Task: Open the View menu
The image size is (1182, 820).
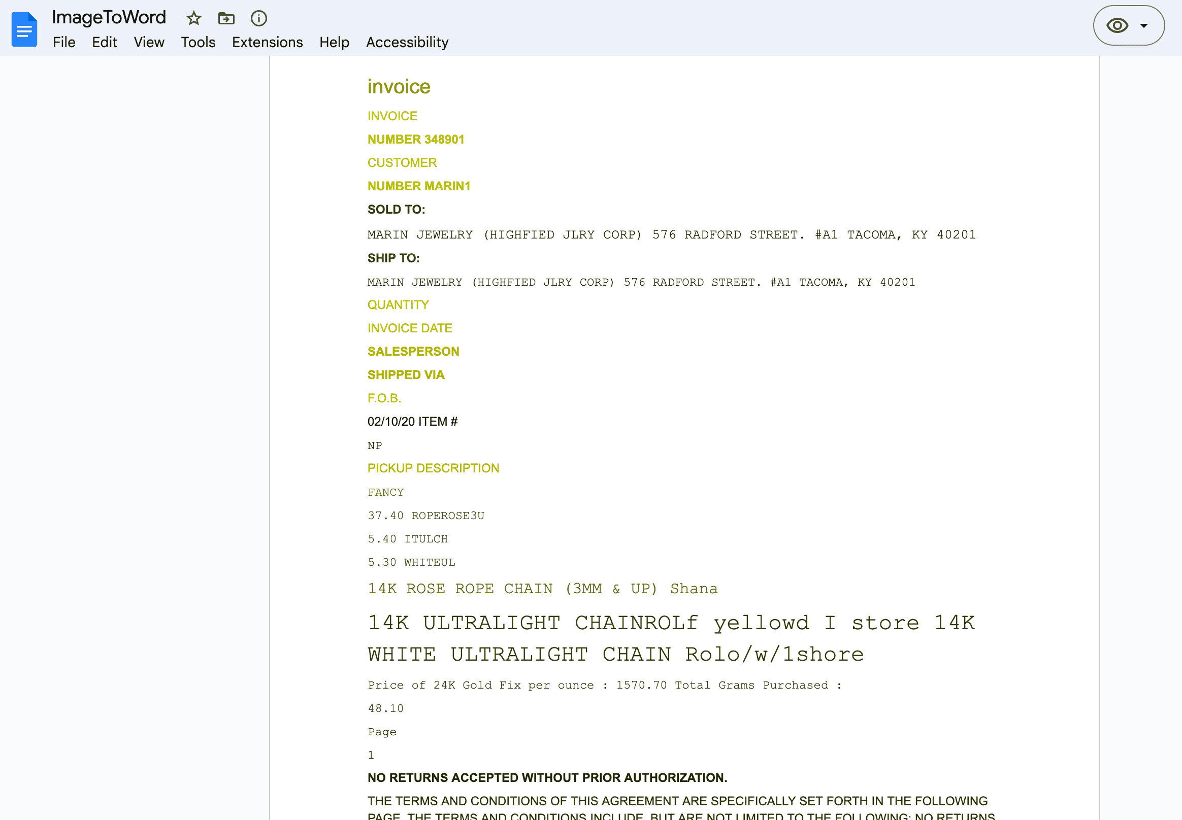Action: [x=149, y=42]
